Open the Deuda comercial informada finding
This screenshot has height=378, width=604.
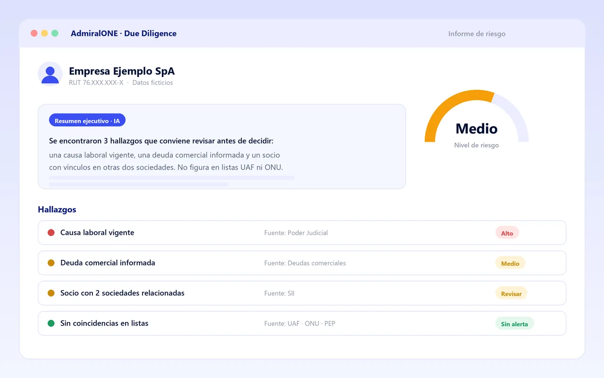tap(302, 263)
